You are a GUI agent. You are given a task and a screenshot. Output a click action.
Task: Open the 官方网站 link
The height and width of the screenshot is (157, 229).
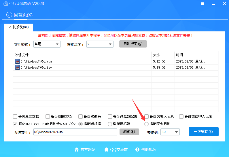pyautogui.click(x=88, y=150)
